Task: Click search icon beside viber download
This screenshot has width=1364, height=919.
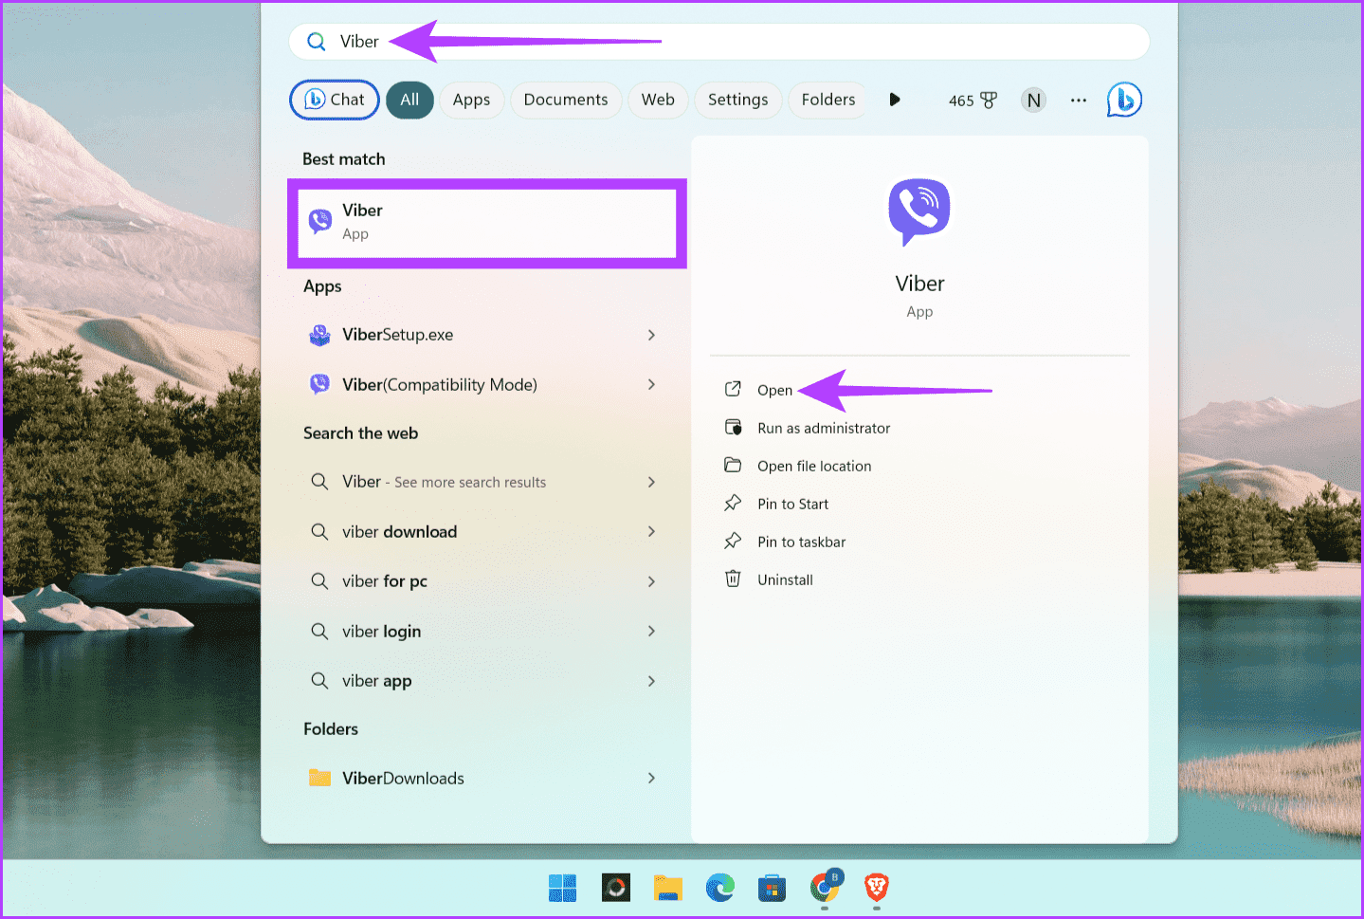Action: [x=319, y=531]
